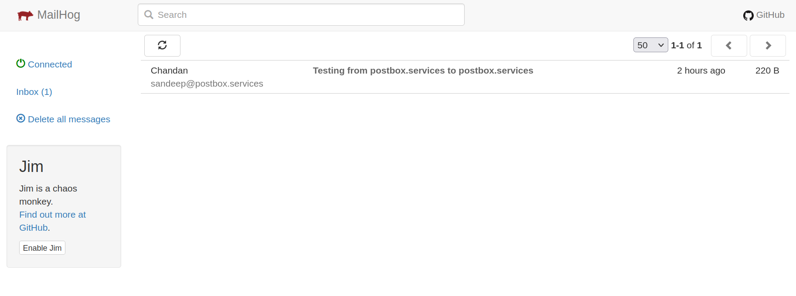The width and height of the screenshot is (796, 296).
Task: Open the messages-per-page dropdown showing 50
Action: pos(650,45)
